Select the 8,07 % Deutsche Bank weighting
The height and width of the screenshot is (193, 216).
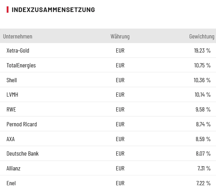(x=203, y=153)
